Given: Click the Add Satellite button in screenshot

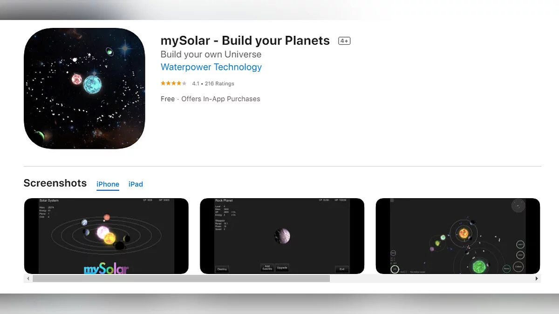Looking at the screenshot, I should (267, 268).
